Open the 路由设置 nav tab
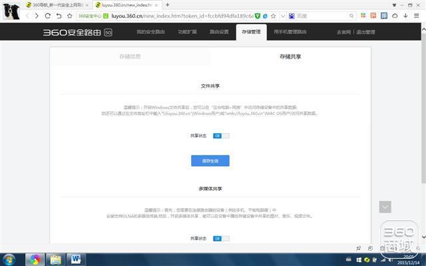The image size is (426, 266). (219, 32)
